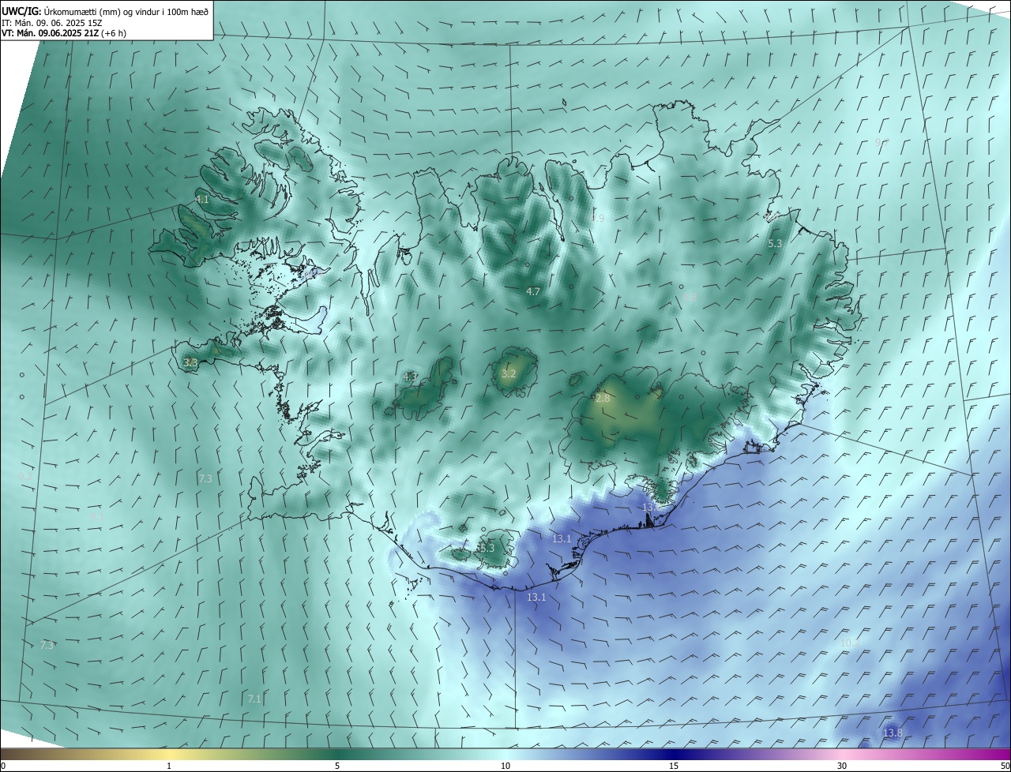This screenshot has width=1011, height=772.
Task: Select the faint 9.2 value label
Action: click(24, 477)
